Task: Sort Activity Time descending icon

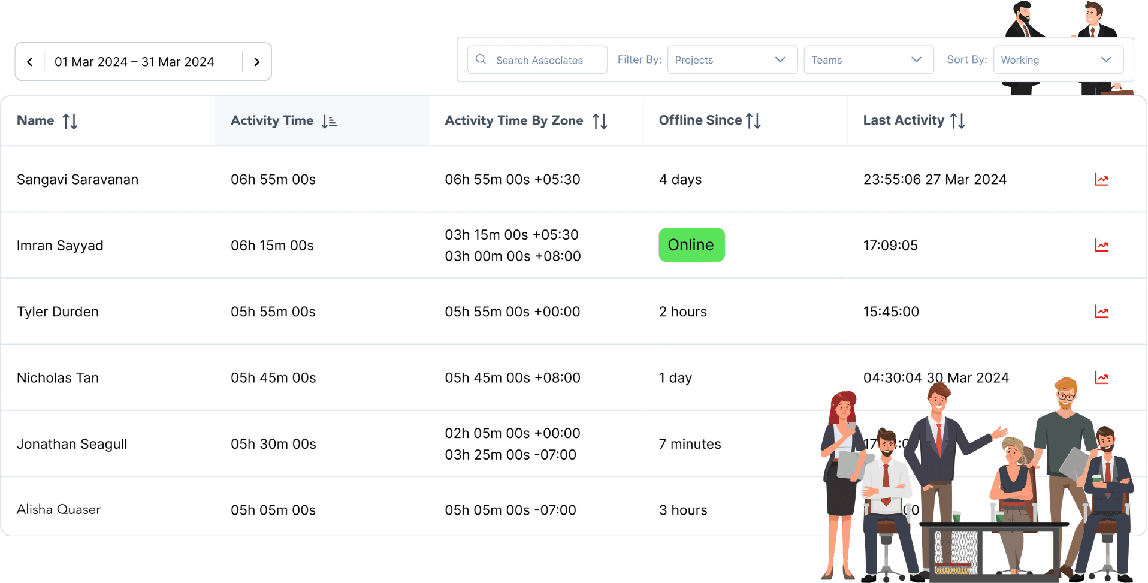Action: (x=329, y=121)
